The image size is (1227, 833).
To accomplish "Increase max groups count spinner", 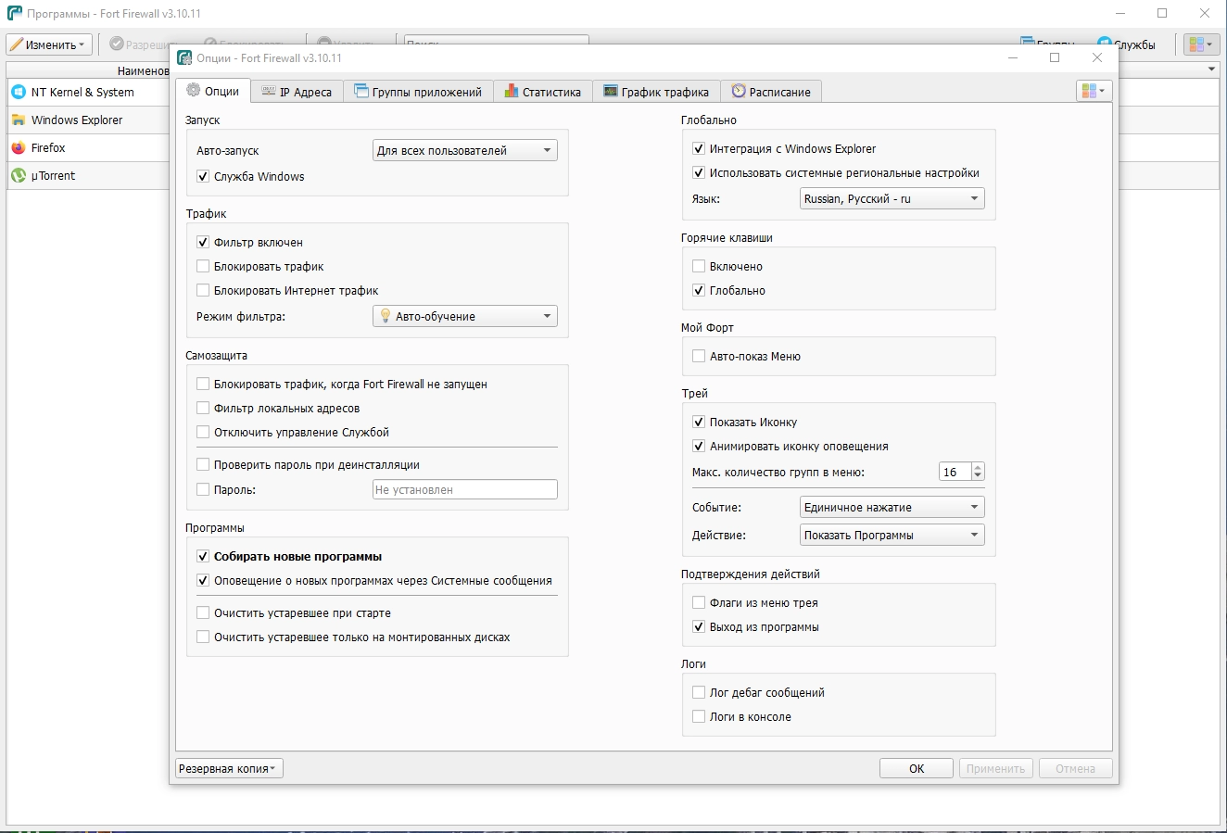I will tap(978, 468).
